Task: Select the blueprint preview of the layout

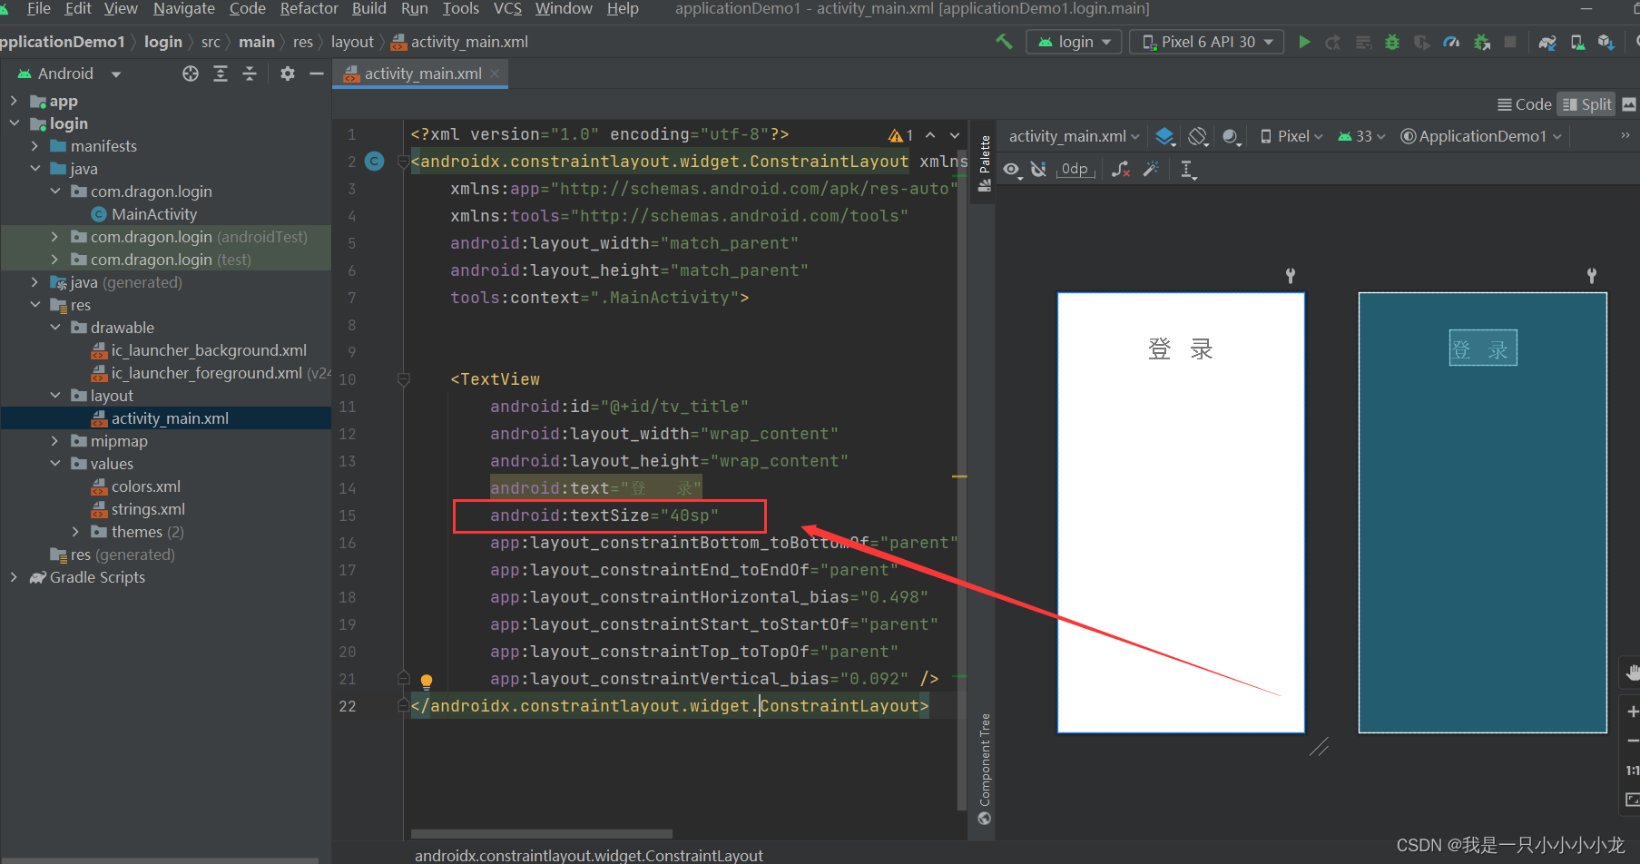Action: [1482, 513]
